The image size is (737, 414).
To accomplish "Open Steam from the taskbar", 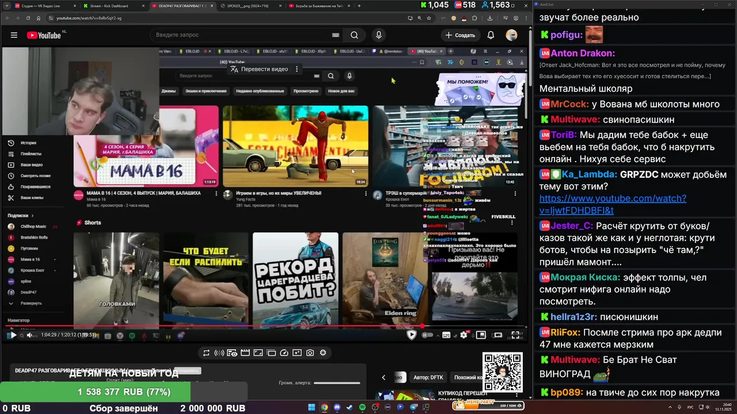I will (x=349, y=407).
